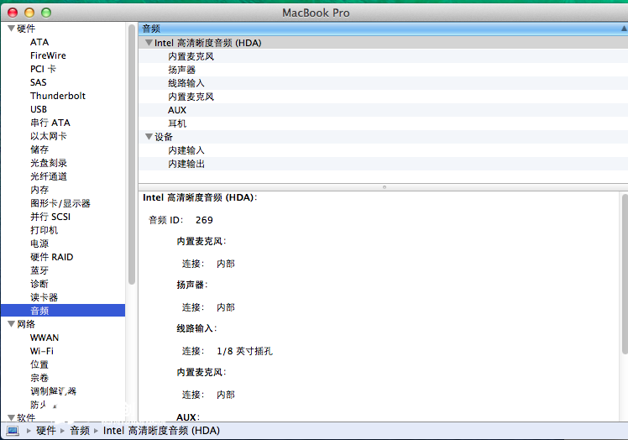Open the 内存 sidebar entry
The image size is (628, 440).
(39, 190)
